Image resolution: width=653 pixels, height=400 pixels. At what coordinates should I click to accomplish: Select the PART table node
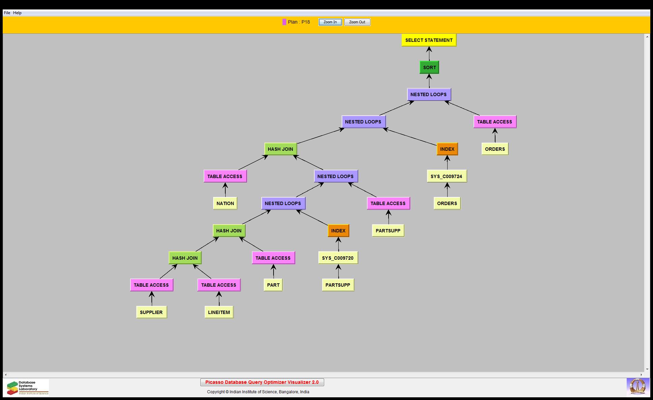coord(273,285)
